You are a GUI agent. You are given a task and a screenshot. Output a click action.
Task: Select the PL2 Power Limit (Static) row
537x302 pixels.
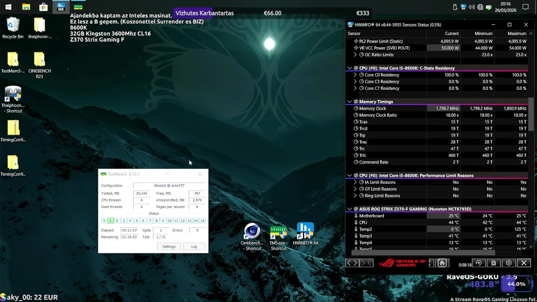click(436, 41)
